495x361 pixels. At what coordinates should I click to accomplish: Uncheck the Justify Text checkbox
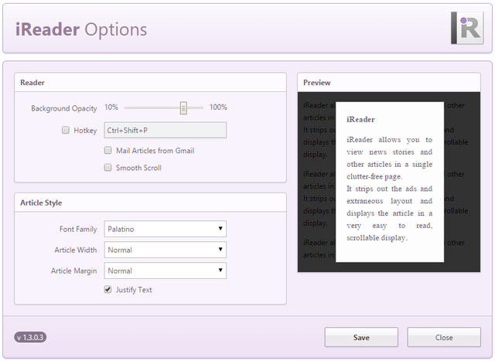108,290
